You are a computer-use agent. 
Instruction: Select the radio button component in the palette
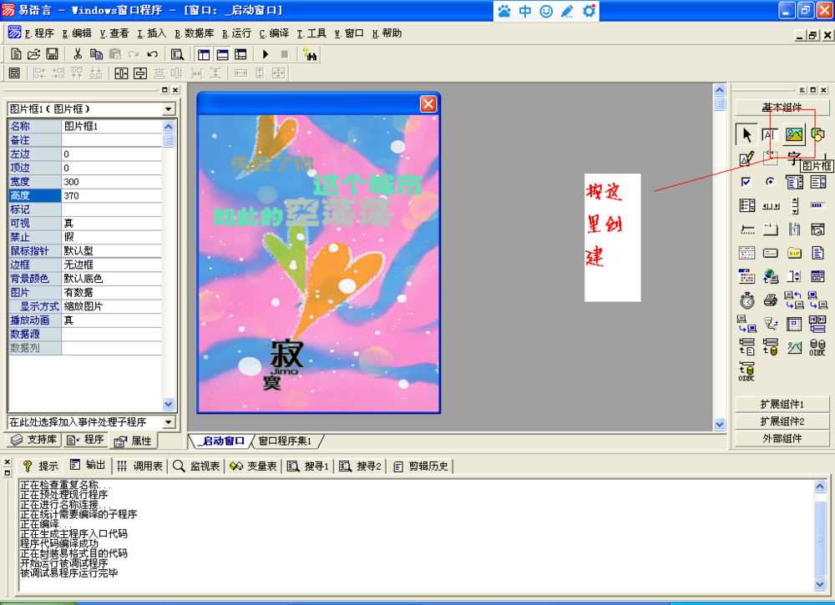(770, 182)
